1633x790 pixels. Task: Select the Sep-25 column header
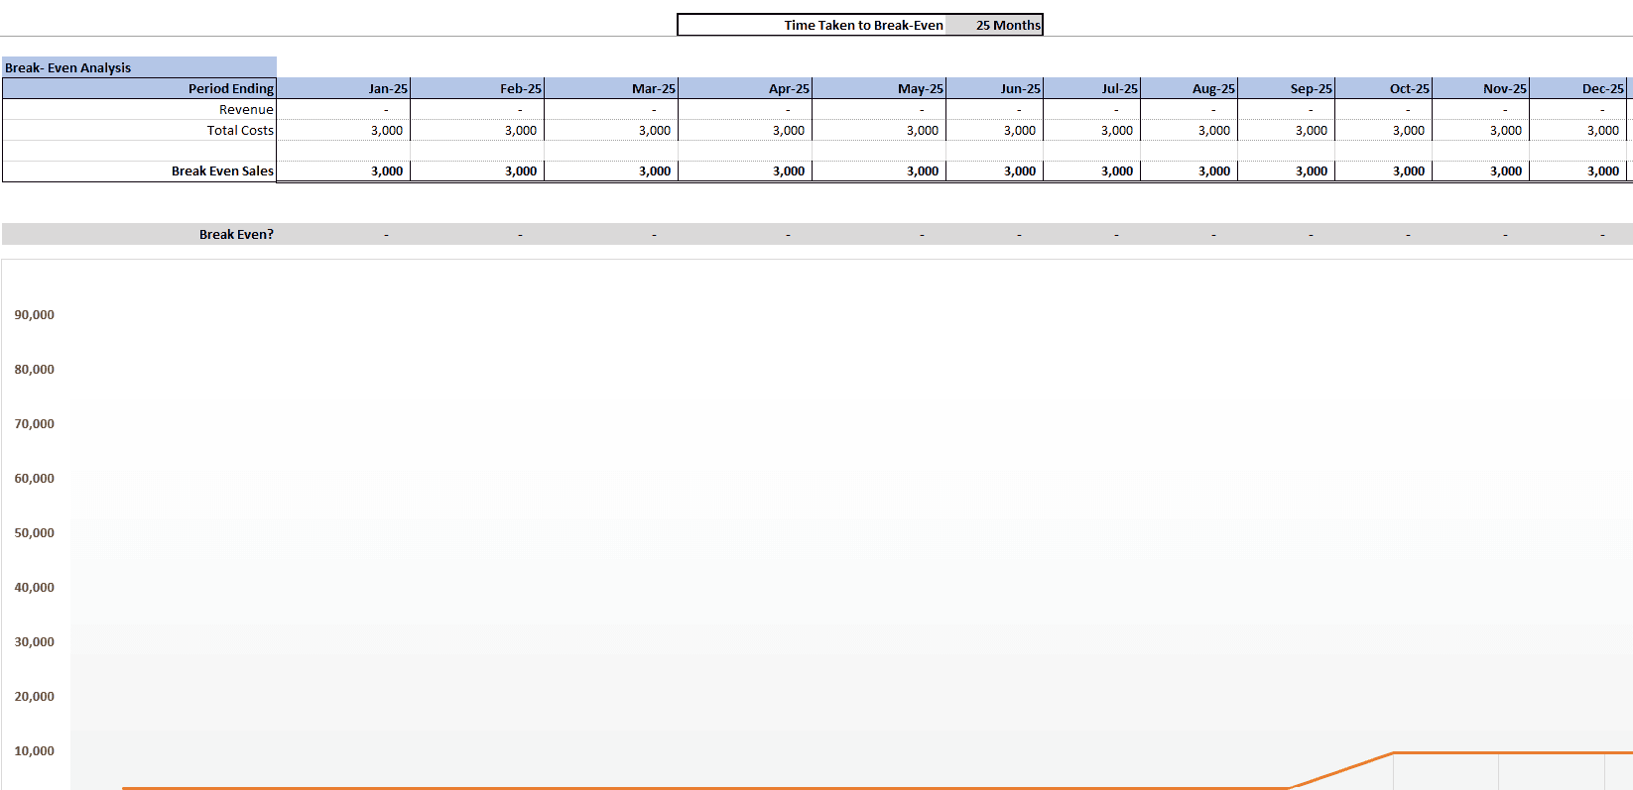click(1287, 88)
